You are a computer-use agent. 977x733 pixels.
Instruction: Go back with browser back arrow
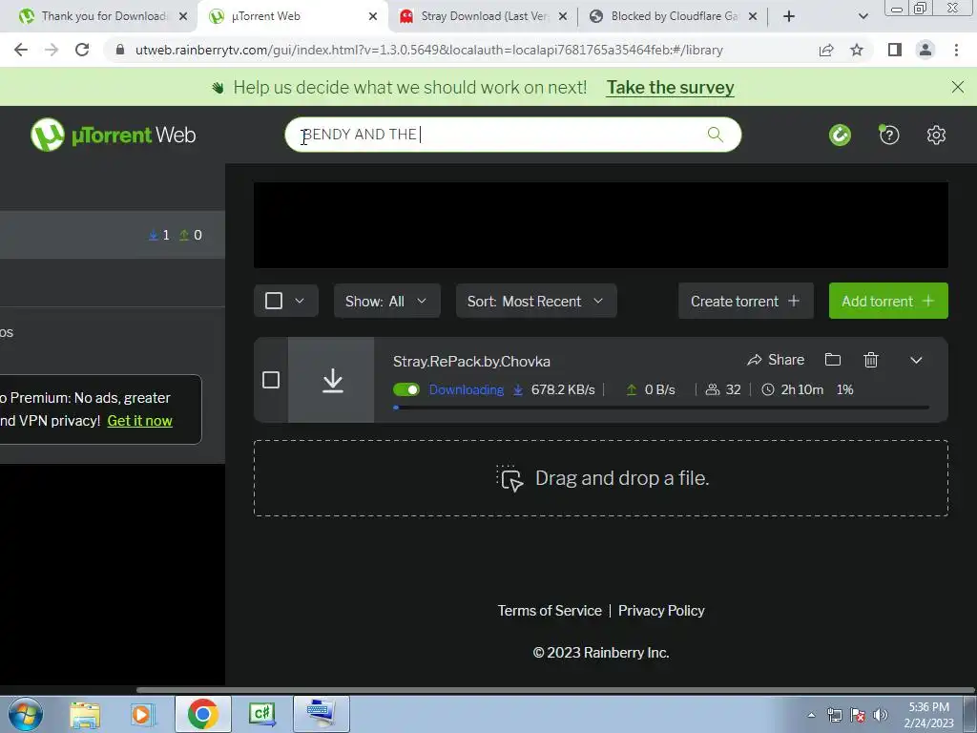point(21,50)
